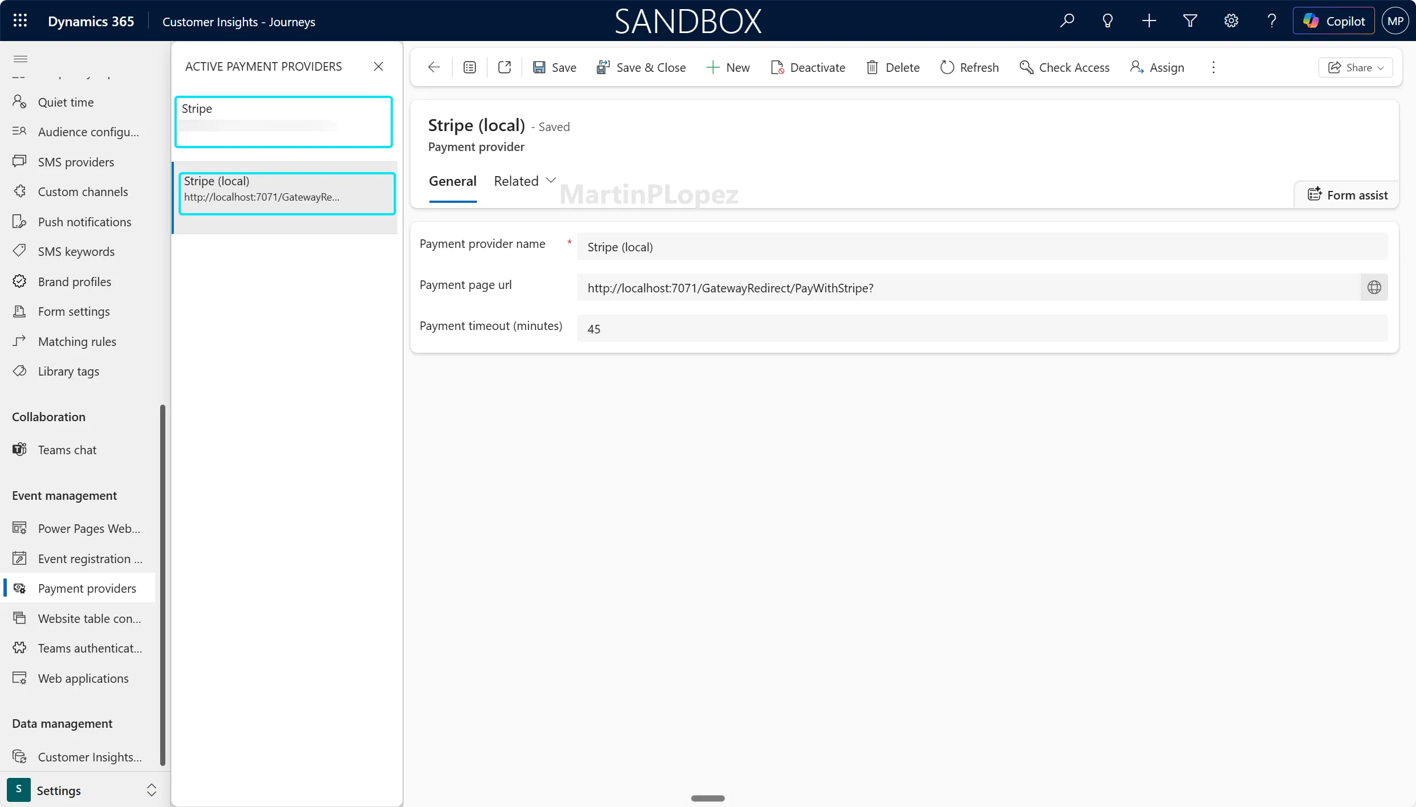Viewport: 1416px width, 807px height.
Task: Open SMS providers in sidebar
Action: [78, 162]
